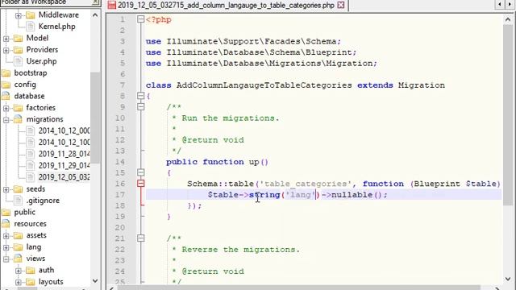Click the .gitignore file icon
Screen dimensions: 516x290
pyautogui.click(x=18, y=201)
